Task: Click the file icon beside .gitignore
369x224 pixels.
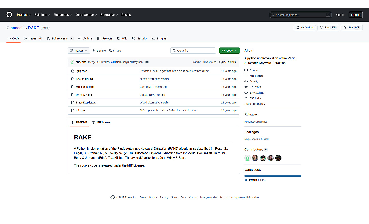Action: pyautogui.click(x=73, y=71)
